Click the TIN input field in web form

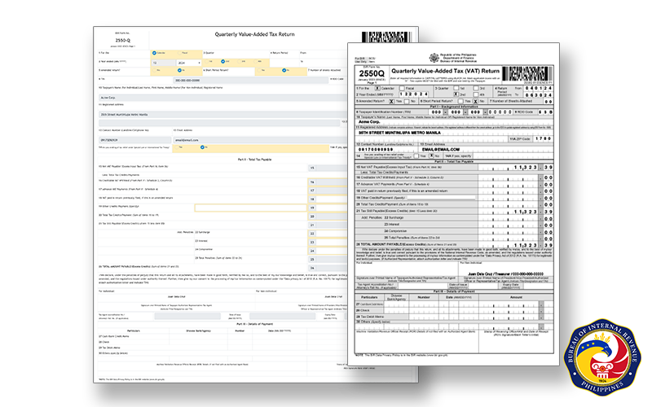[x=251, y=81]
